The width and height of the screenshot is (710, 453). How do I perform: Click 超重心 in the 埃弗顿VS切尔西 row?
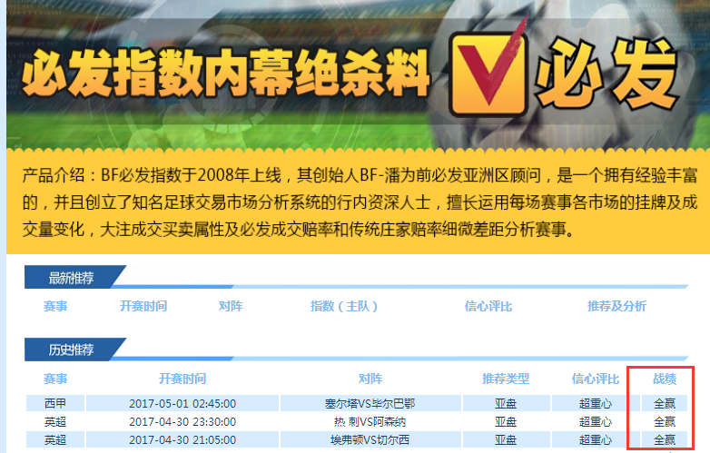pos(596,440)
